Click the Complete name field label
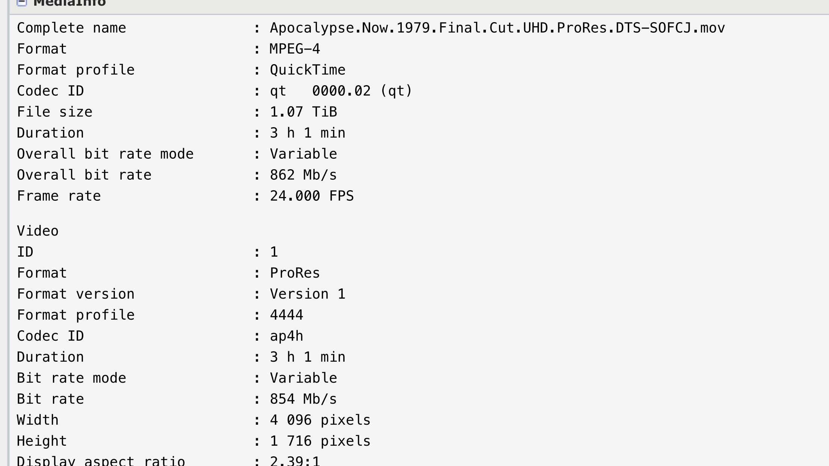 pyautogui.click(x=71, y=28)
